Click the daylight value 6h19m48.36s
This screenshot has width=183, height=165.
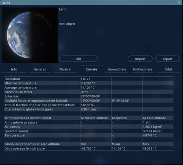pyautogui.click(x=120, y=101)
